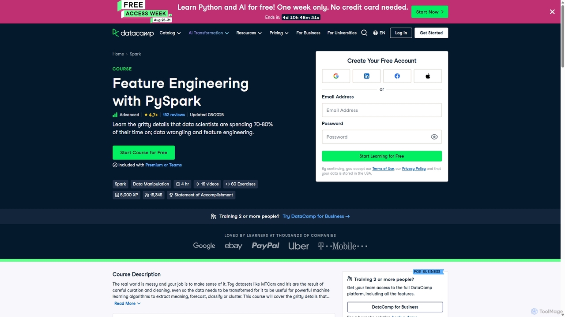Click the 16 videos chip
Image resolution: width=565 pixels, height=317 pixels.
click(207, 184)
